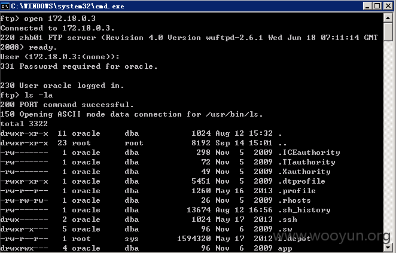Click the .dtprofile file name

(x=302, y=181)
